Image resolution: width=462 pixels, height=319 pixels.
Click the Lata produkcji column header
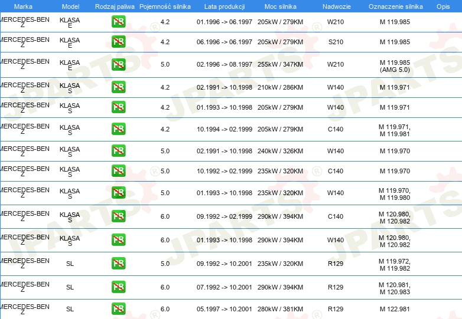pos(225,6)
